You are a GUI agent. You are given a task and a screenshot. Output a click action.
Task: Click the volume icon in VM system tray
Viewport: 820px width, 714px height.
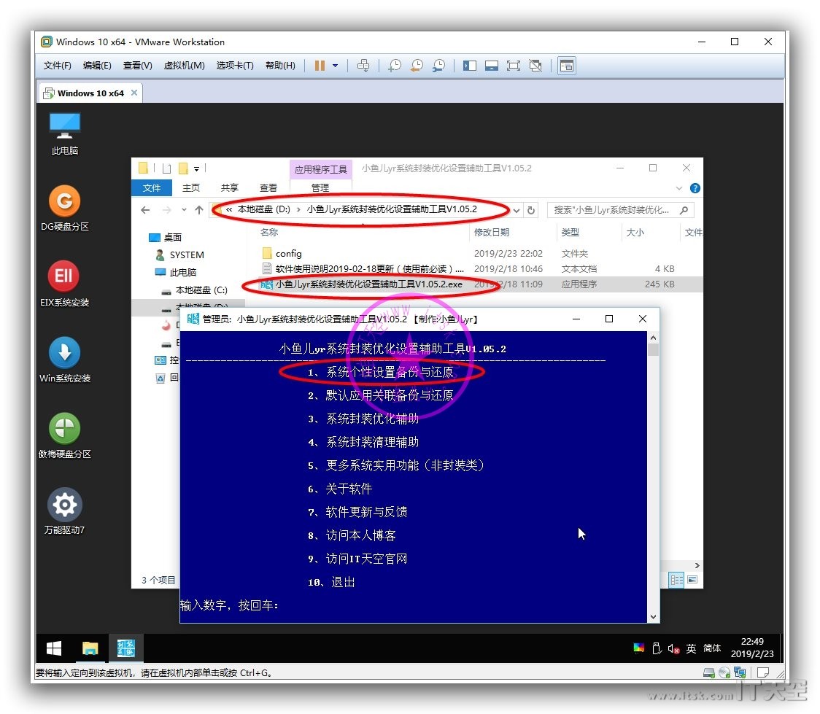[673, 648]
